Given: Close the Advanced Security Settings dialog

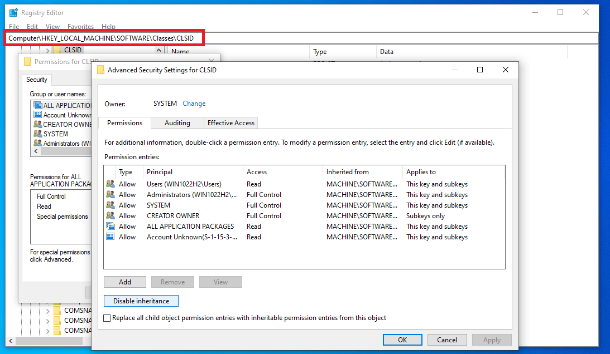Looking at the screenshot, I should 505,70.
